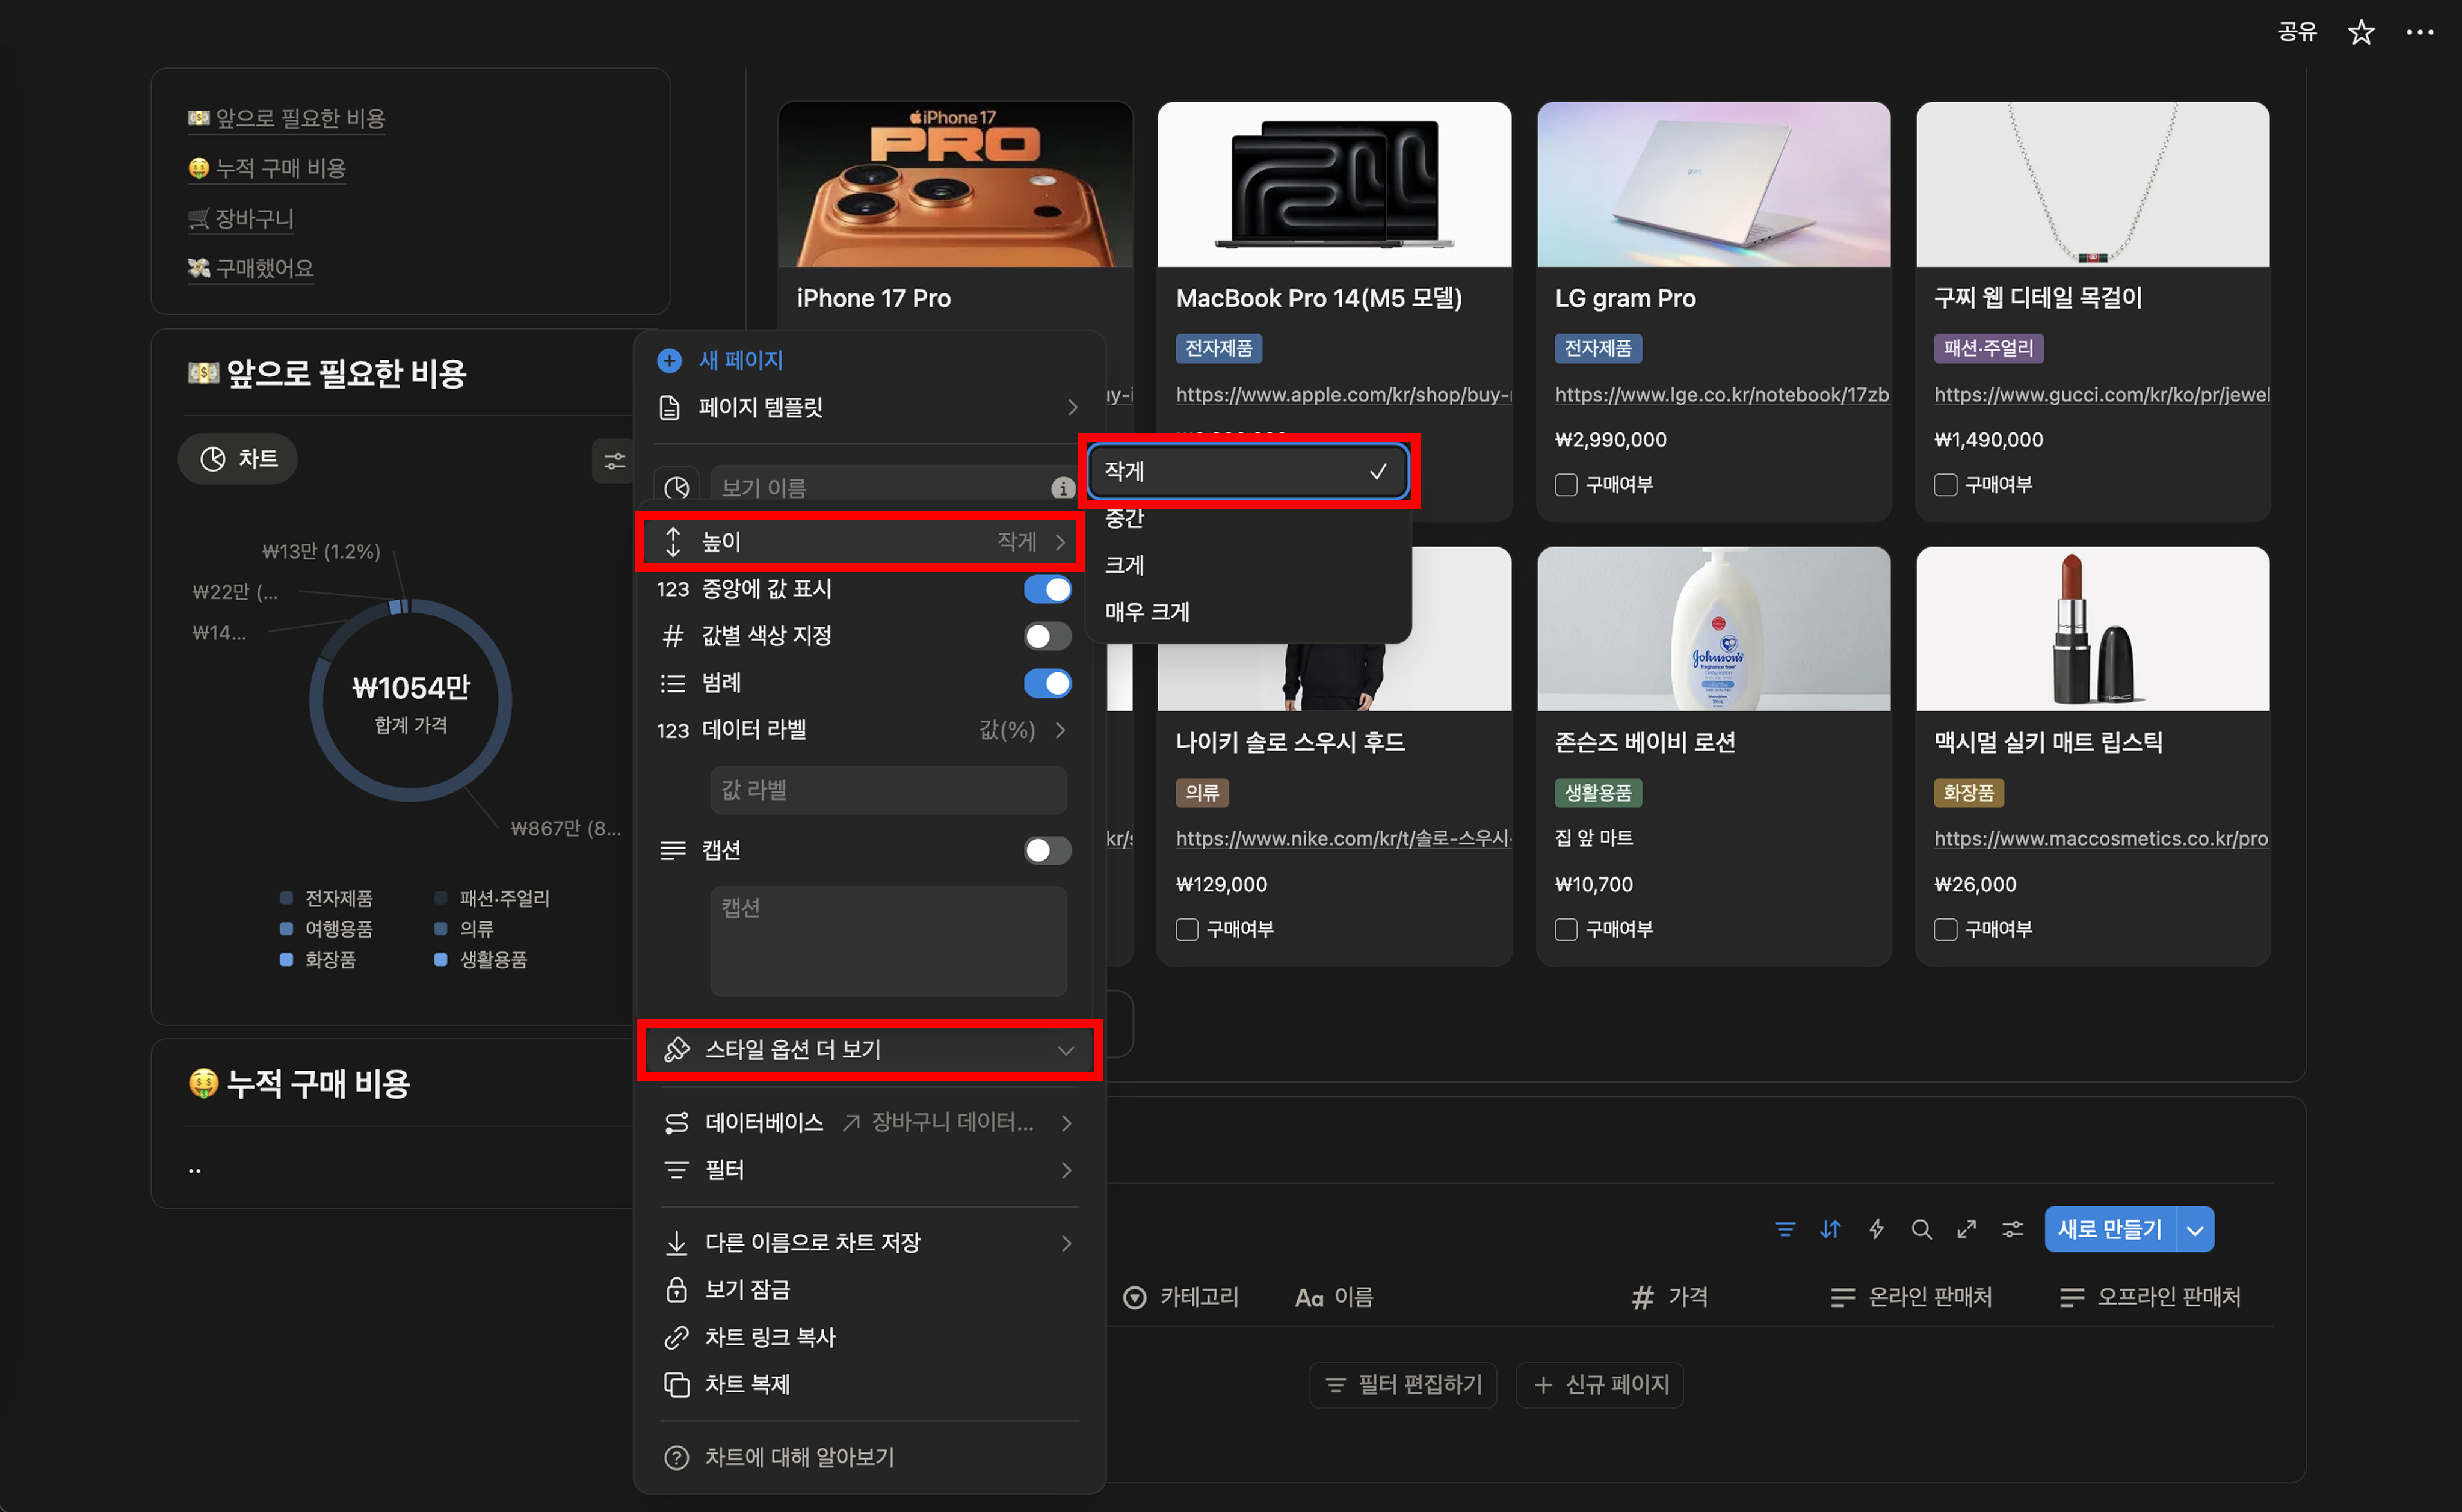Click the 캡션 text input area
The width and height of the screenshot is (2462, 1512).
pyautogui.click(x=887, y=940)
